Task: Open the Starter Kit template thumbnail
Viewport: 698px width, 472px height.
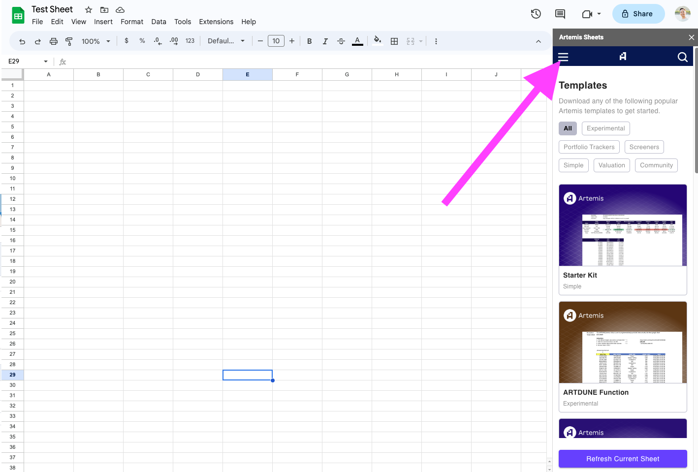Action: [x=623, y=225]
